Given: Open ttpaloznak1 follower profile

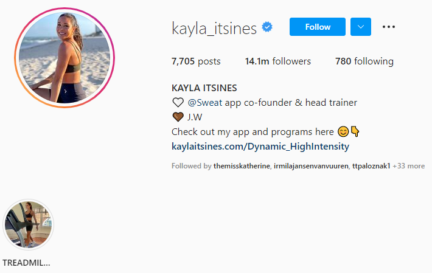Looking at the screenshot, I should coord(371,166).
